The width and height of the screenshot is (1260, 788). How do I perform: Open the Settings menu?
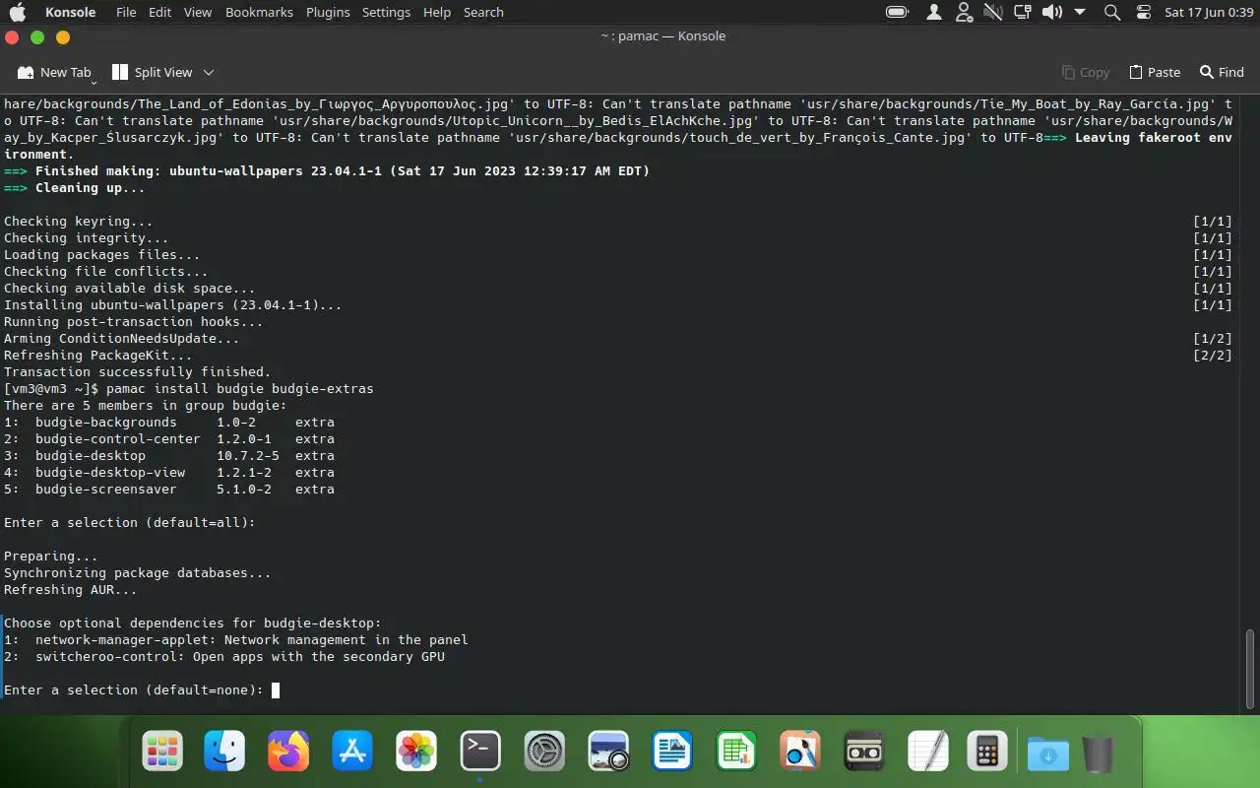386,12
